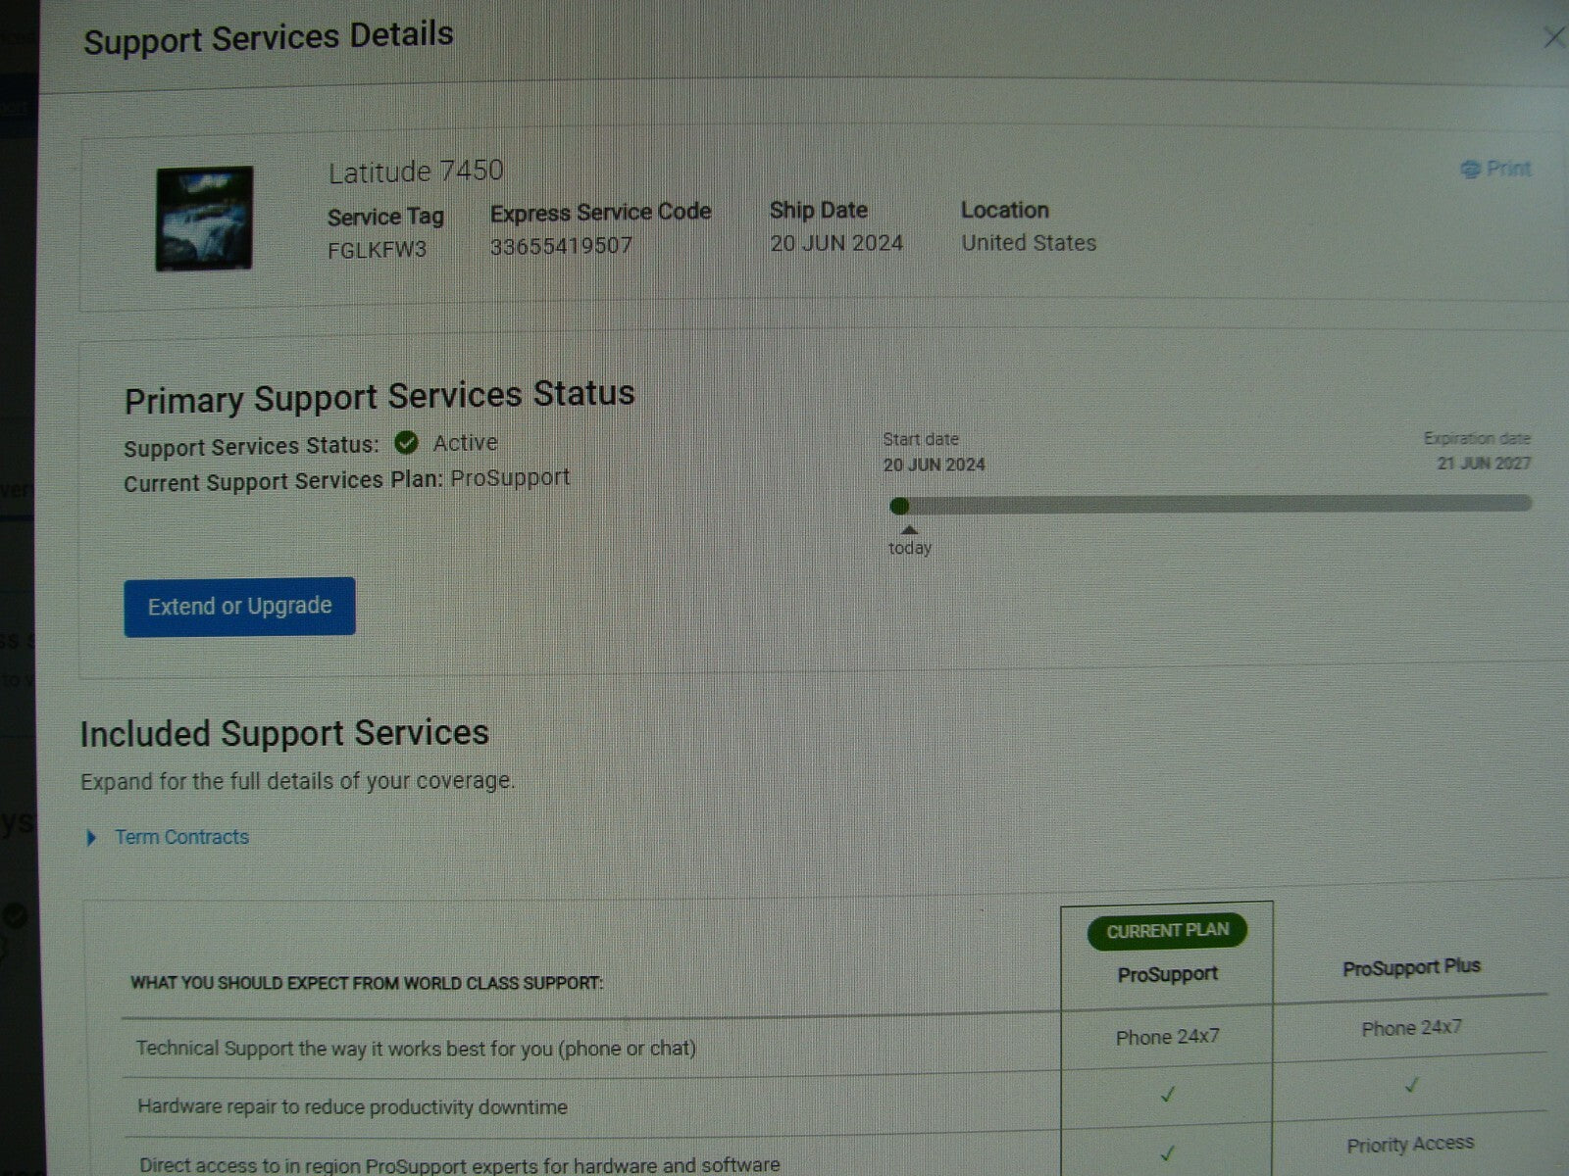Click the today triangle marker under timeline
This screenshot has width=1569, height=1176.
tap(909, 530)
